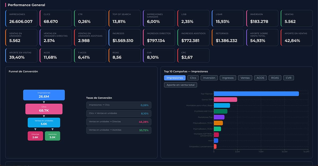Click the Impresiones funnel block 26.6M
Screen dimensions: 318x166
click(x=44, y=95)
